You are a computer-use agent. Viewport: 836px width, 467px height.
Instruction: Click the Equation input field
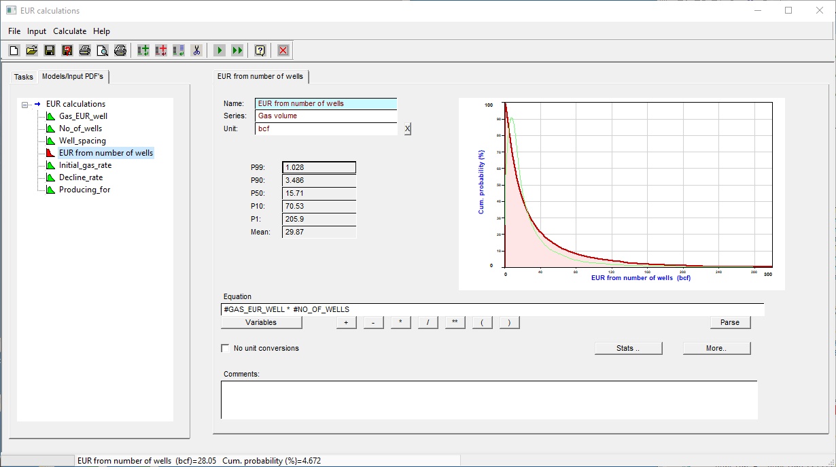(492, 309)
